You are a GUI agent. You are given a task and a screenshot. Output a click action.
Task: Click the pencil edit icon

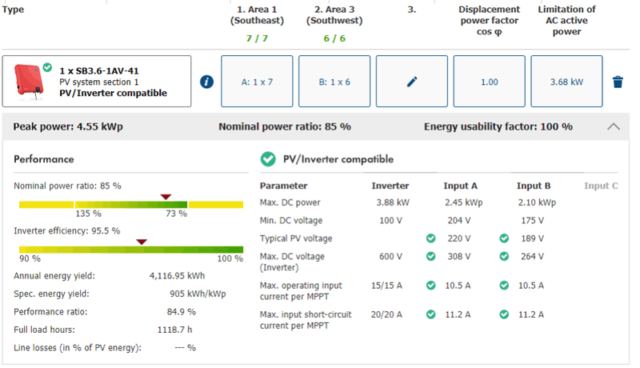coord(412,82)
